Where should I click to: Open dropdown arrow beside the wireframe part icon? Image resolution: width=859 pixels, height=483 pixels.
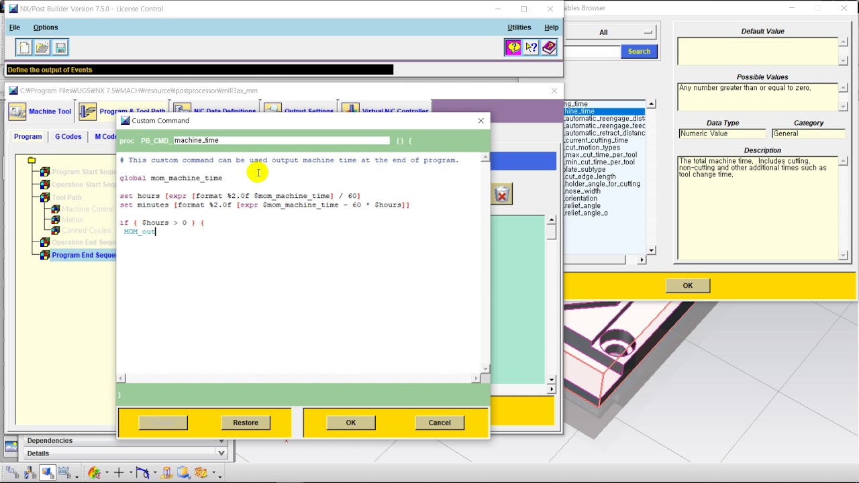(x=213, y=474)
